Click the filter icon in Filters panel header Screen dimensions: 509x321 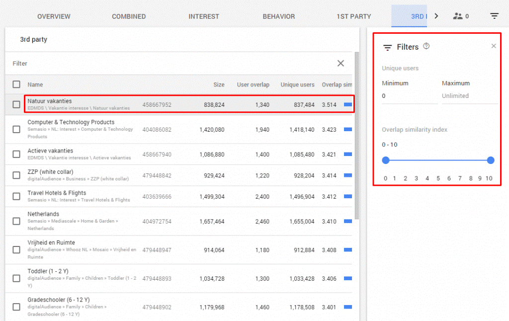click(x=388, y=48)
